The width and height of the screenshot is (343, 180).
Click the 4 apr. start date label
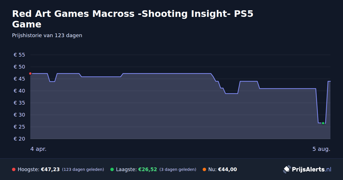[38, 149]
